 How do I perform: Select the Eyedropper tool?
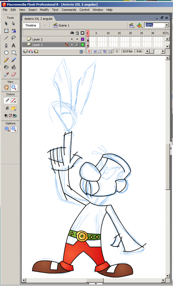[6, 74]
